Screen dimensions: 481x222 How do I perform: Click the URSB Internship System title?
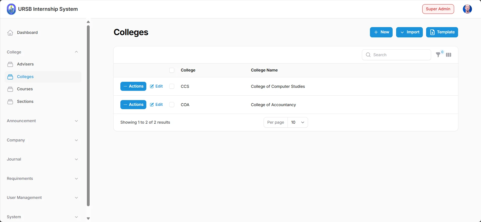click(48, 9)
